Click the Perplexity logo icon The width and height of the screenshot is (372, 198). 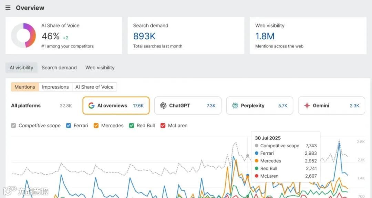(x=235, y=106)
